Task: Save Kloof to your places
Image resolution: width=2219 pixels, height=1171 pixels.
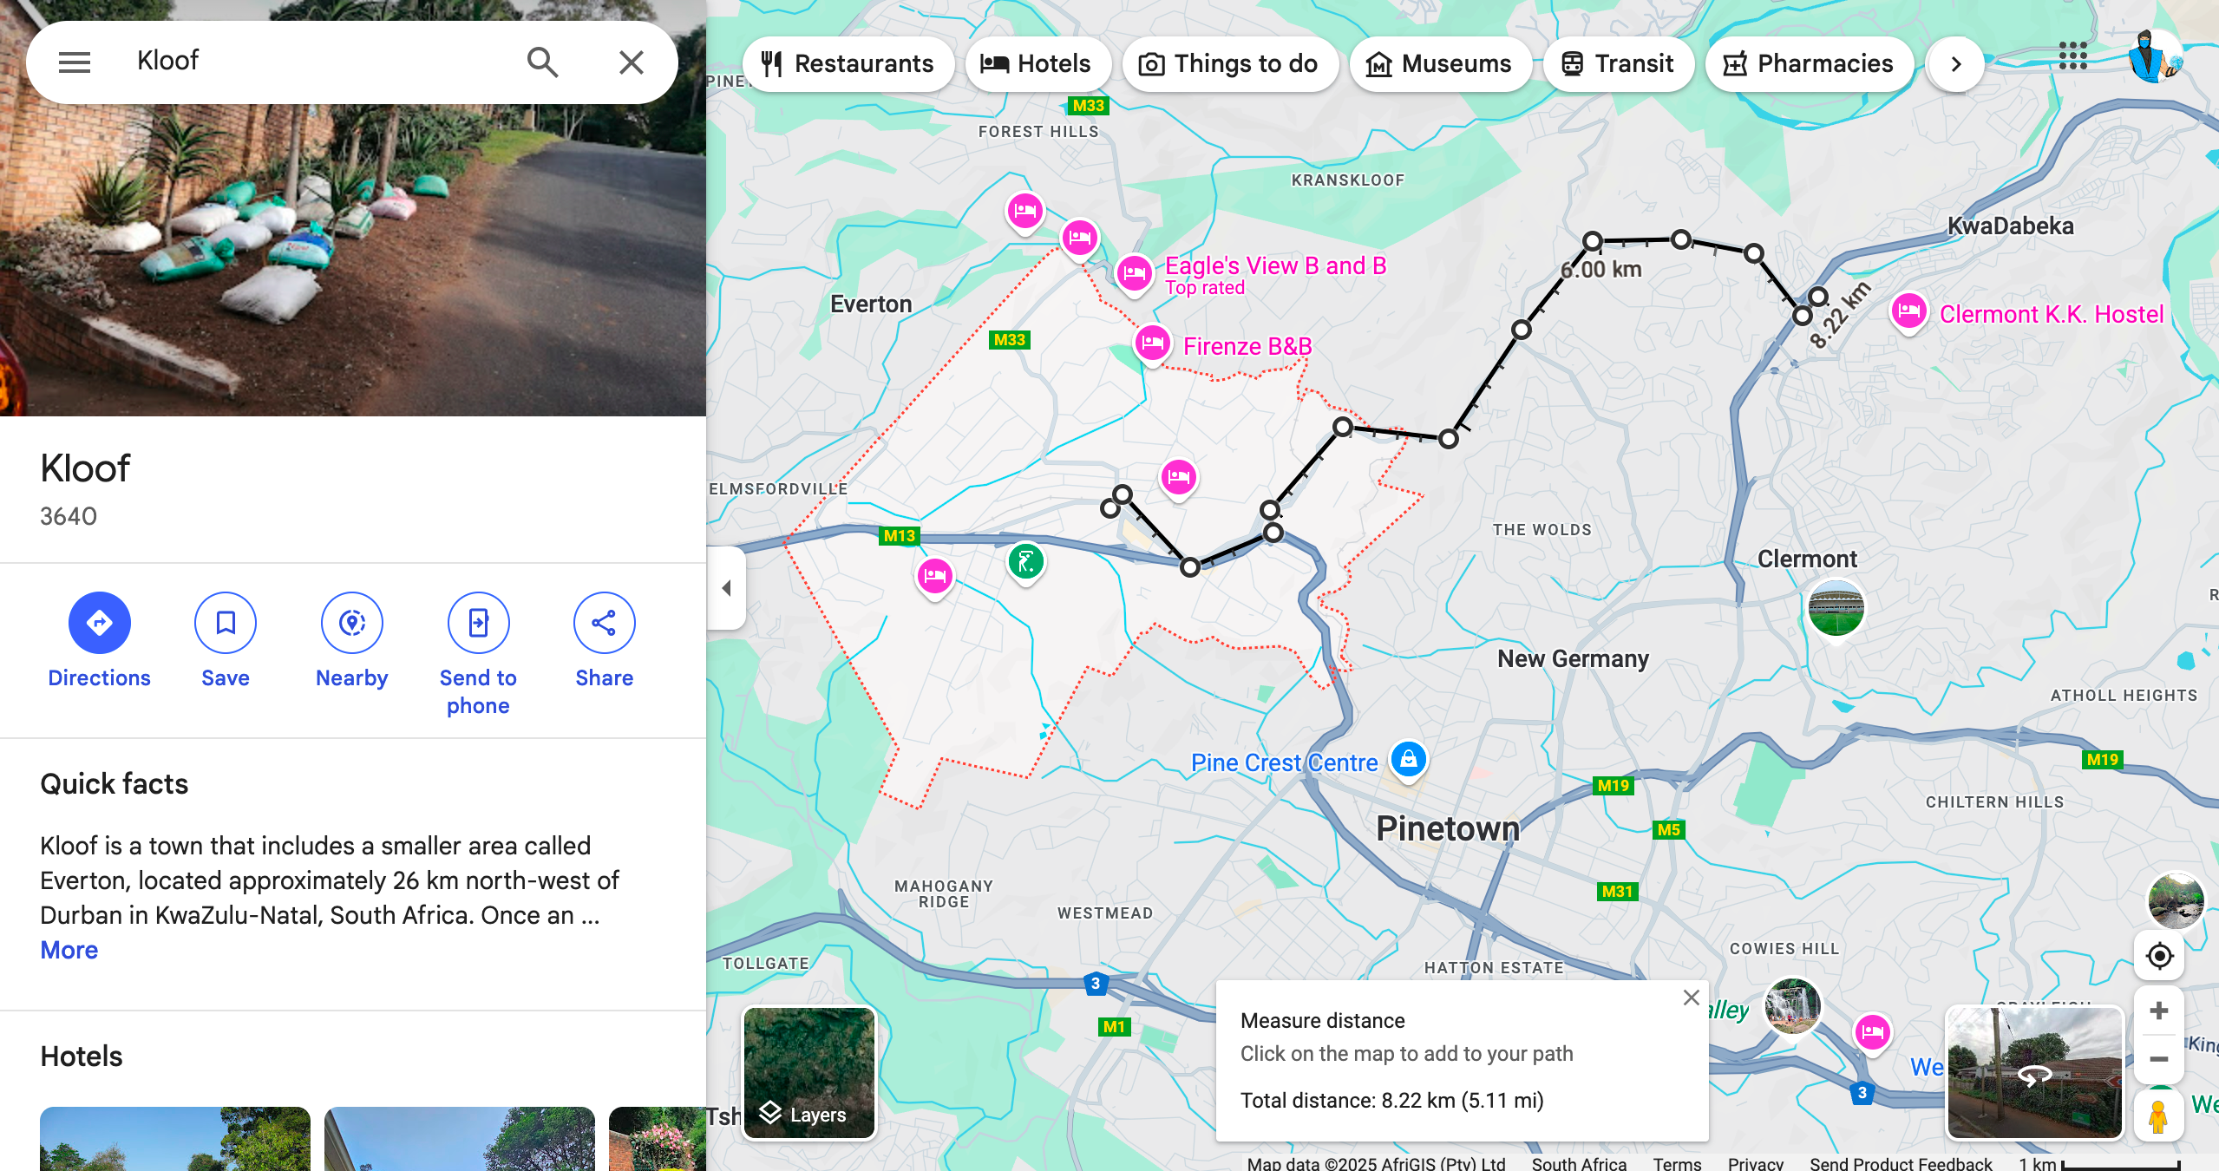Action: (226, 623)
